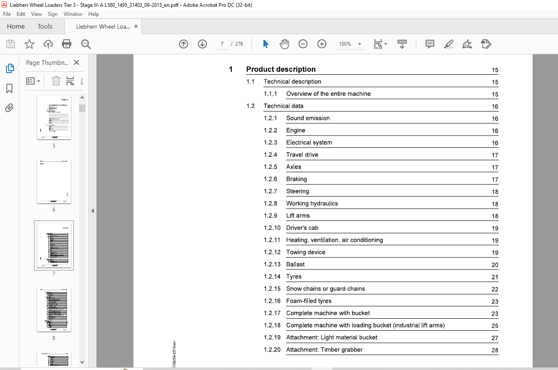
Task: Open 'Technical data' contents entry
Action: pyautogui.click(x=283, y=106)
